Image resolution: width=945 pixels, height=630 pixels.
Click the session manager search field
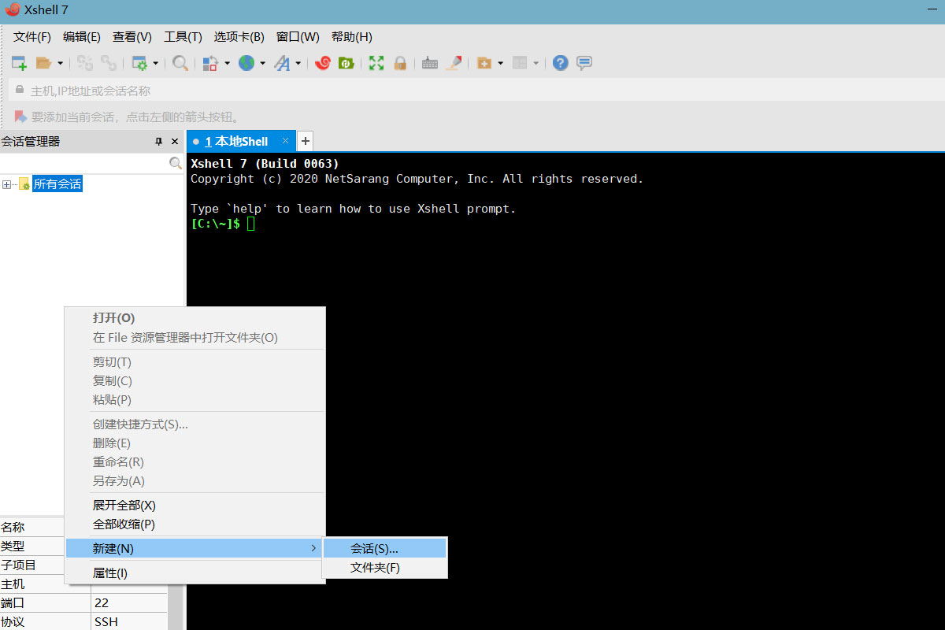coord(83,164)
